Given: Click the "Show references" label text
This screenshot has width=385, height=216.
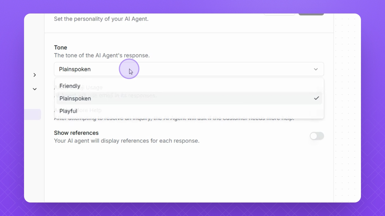Looking at the screenshot, I should coord(76,133).
